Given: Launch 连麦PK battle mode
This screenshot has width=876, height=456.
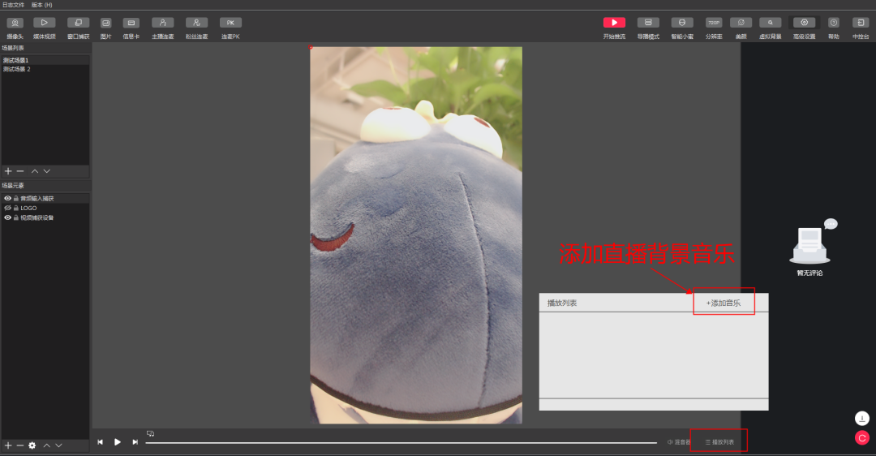Looking at the screenshot, I should pos(230,28).
